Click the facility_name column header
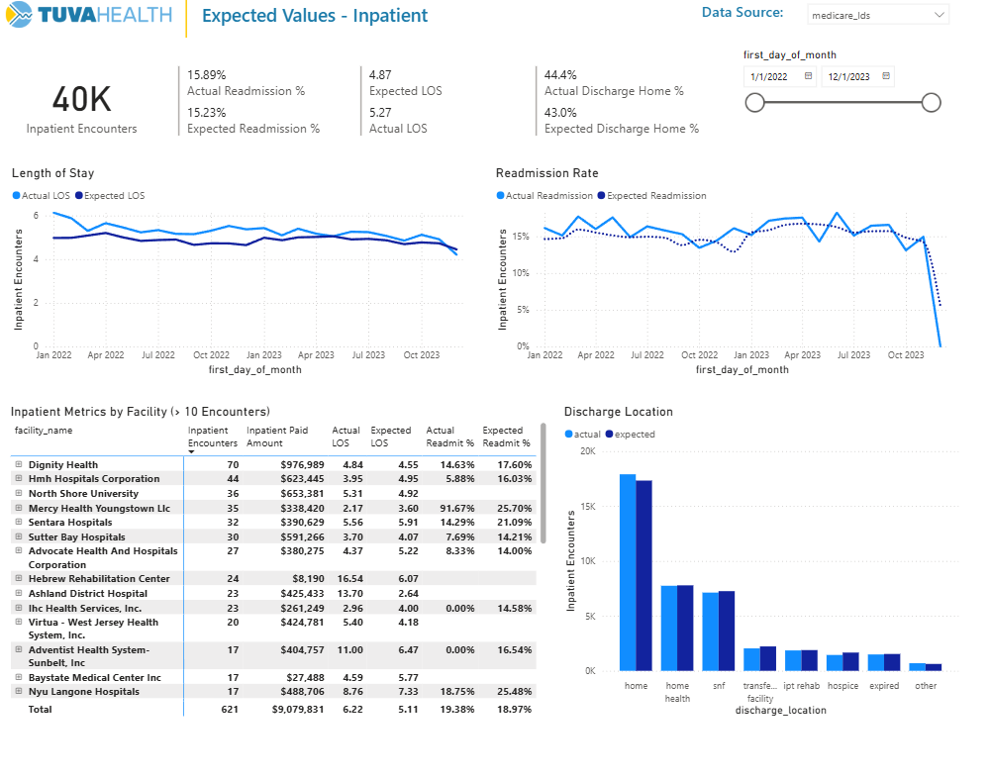990x779 pixels. tap(44, 431)
